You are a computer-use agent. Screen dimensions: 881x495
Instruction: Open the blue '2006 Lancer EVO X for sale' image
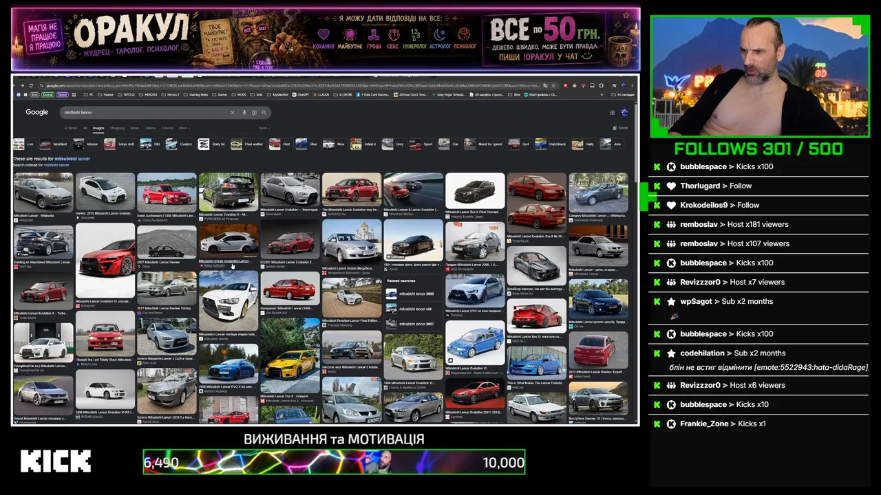(229, 362)
